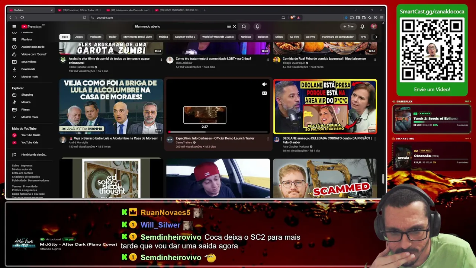The image size is (476, 268).
Task: Click the magnifying glass search button
Action: pos(244,26)
